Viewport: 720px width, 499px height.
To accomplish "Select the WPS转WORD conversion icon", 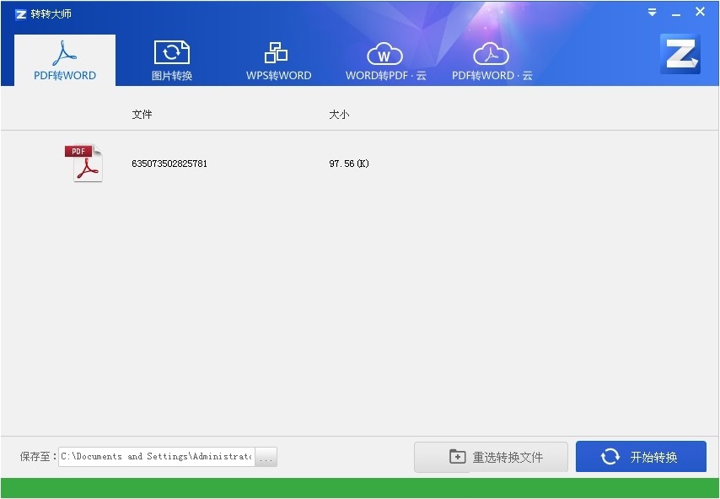I will click(277, 54).
